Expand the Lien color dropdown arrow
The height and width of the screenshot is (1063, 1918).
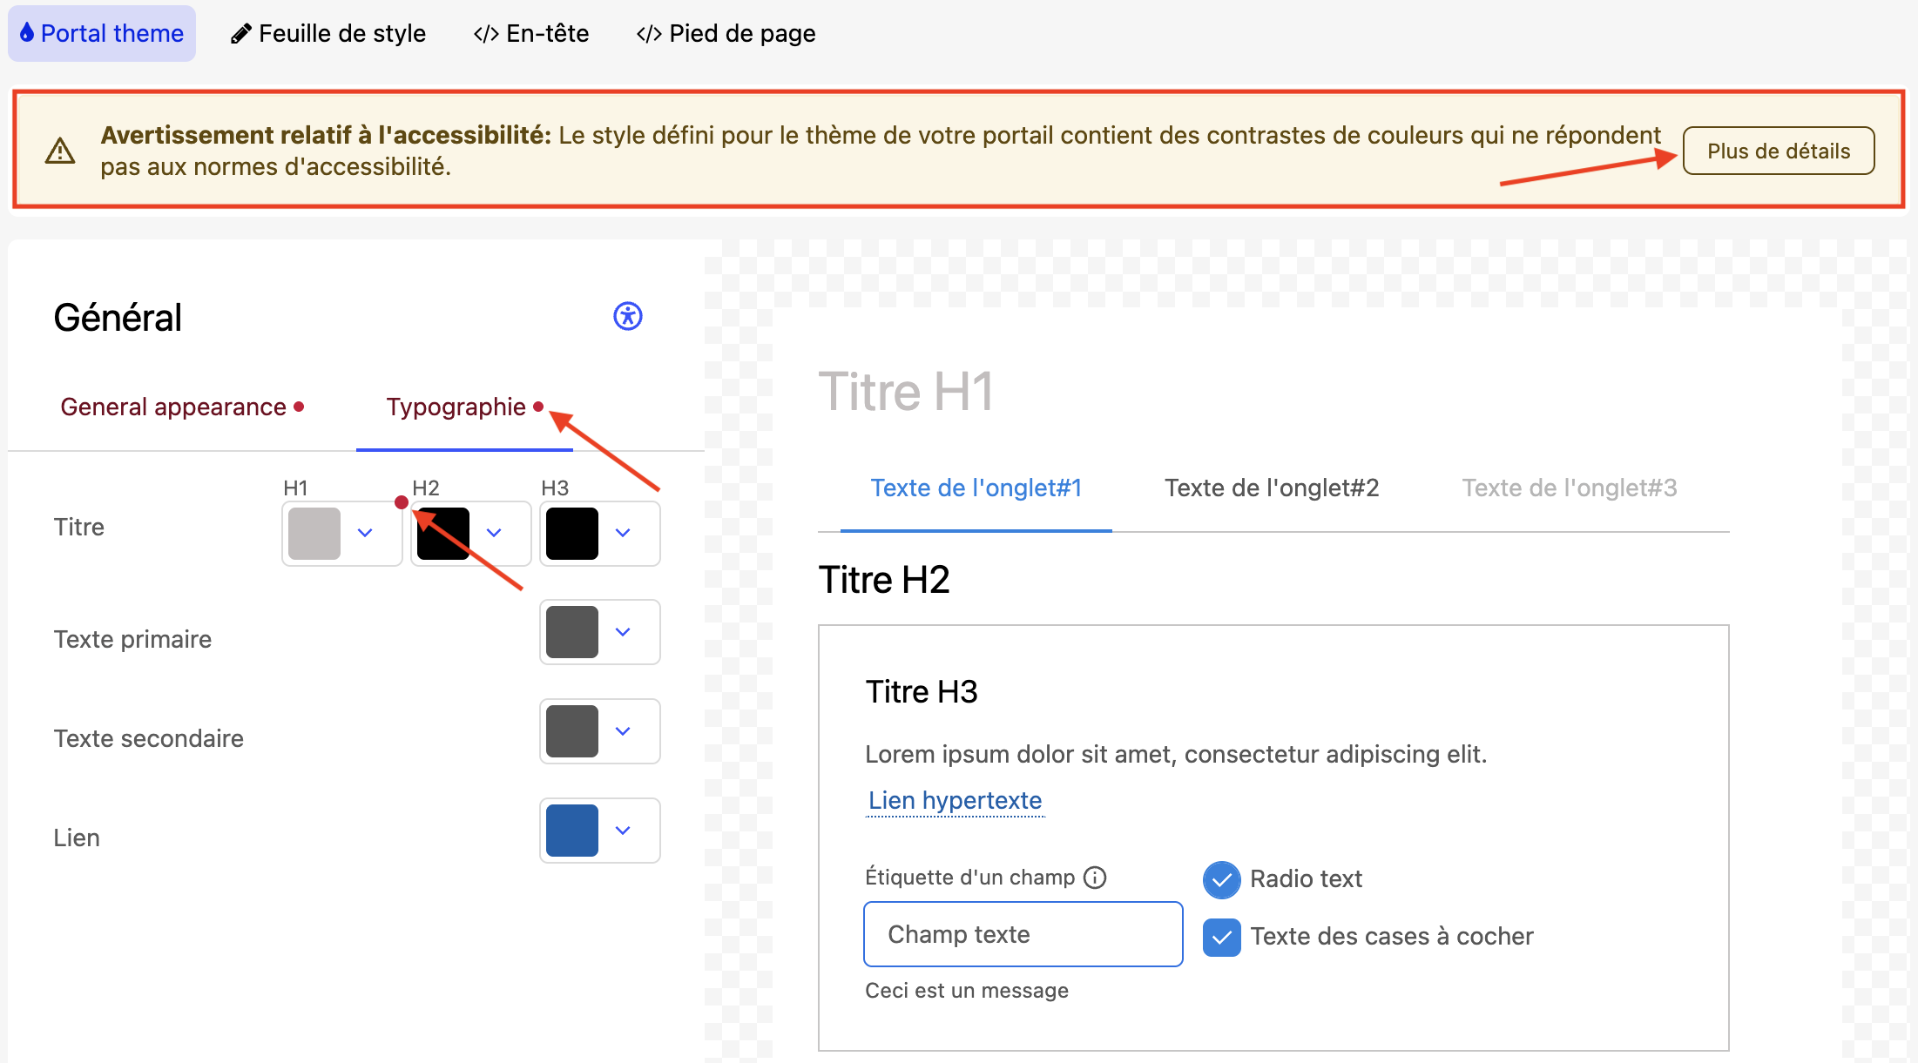(623, 831)
